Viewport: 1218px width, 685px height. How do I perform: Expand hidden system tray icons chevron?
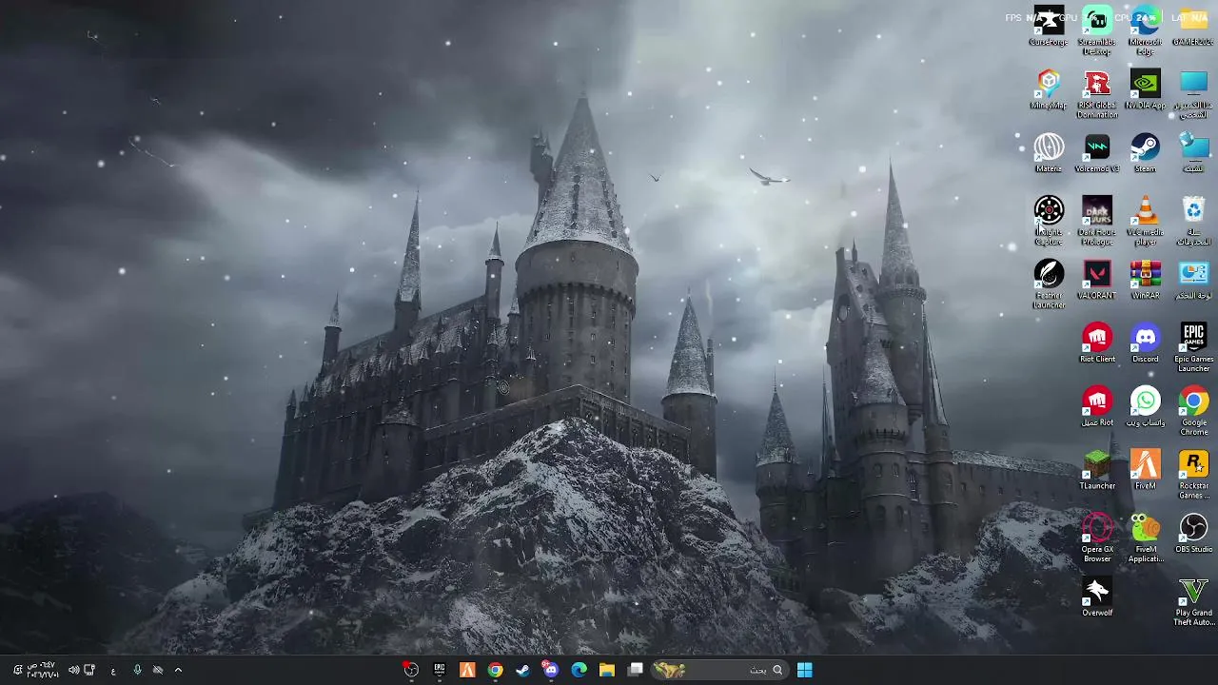(x=178, y=670)
